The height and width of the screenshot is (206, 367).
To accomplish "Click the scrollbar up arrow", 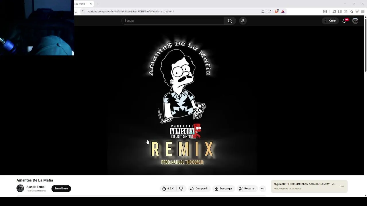I will coord(365,17).
